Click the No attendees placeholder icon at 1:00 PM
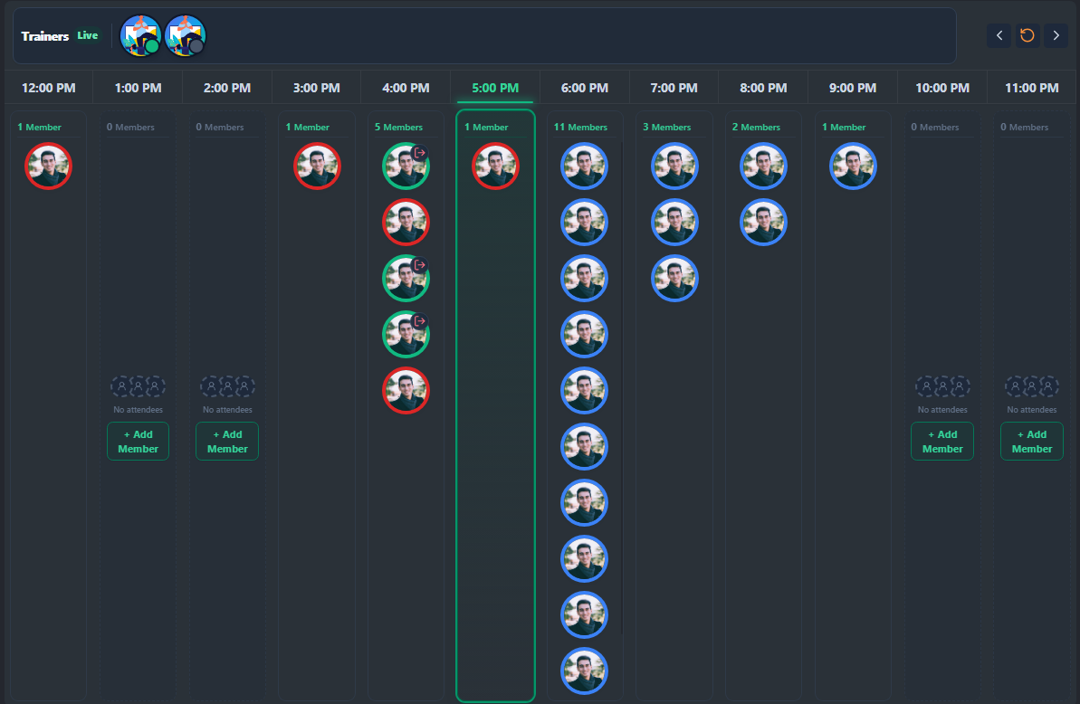 (138, 386)
